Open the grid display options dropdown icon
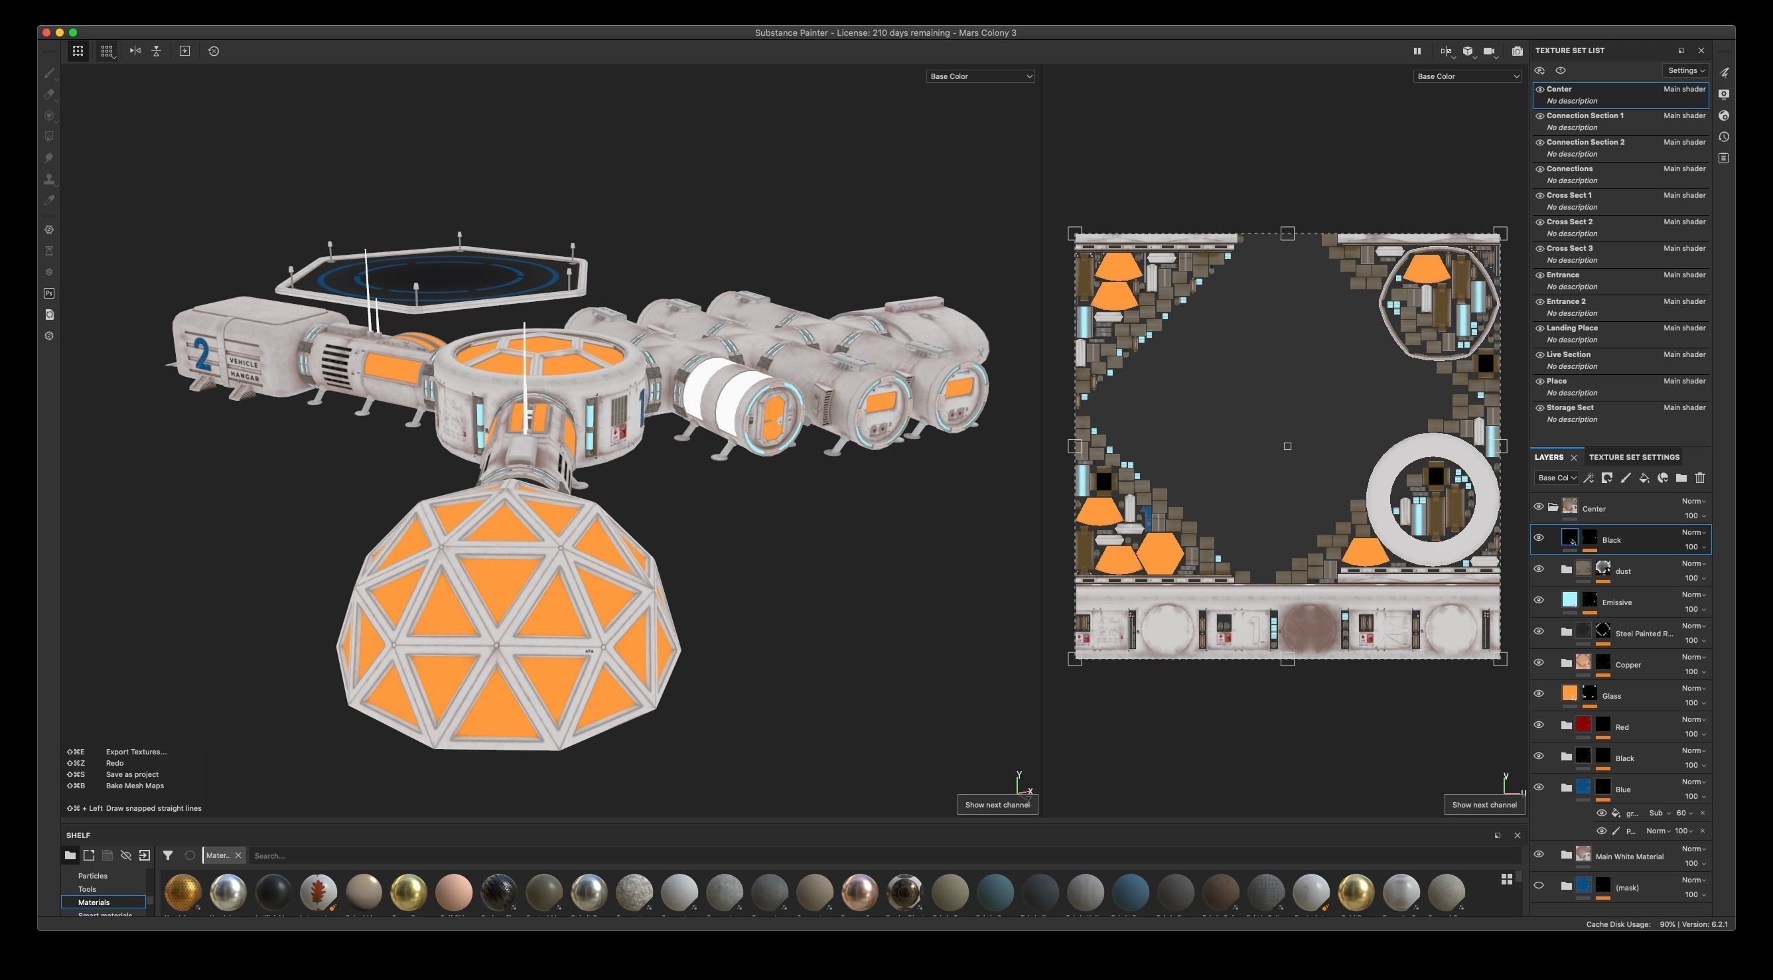This screenshot has width=1773, height=980. tap(107, 51)
